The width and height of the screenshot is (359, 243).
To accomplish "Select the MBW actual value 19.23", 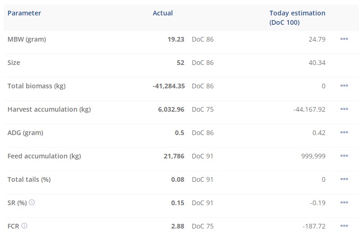I will tap(176, 39).
